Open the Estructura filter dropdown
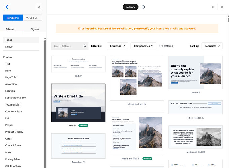Screen dimensions: 229x168 coord(117,46)
